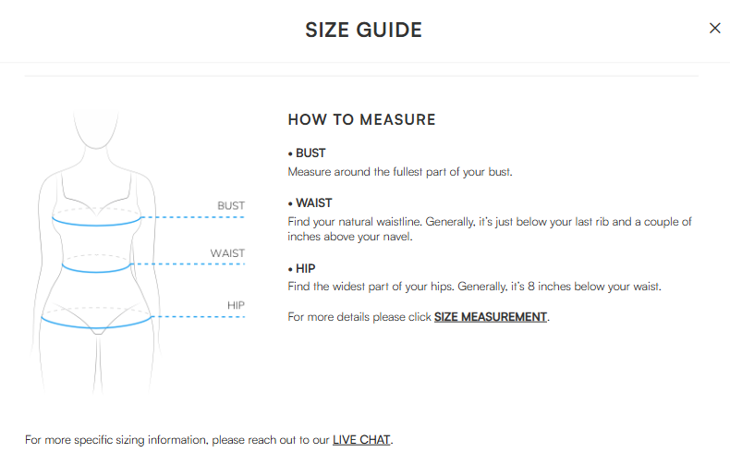The height and width of the screenshot is (453, 730).
Task: Open the SIZE MEASUREMENT link
Action: coord(491,317)
